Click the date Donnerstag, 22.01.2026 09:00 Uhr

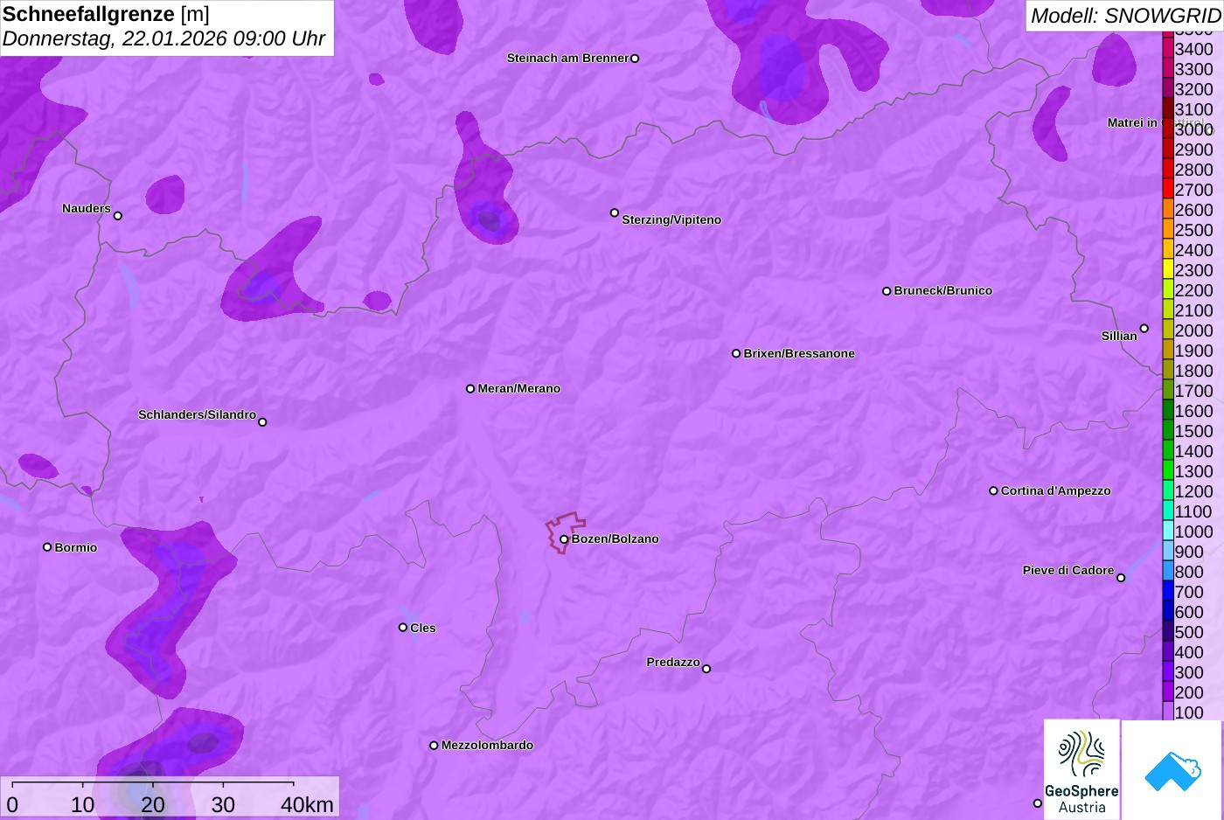coord(163,39)
